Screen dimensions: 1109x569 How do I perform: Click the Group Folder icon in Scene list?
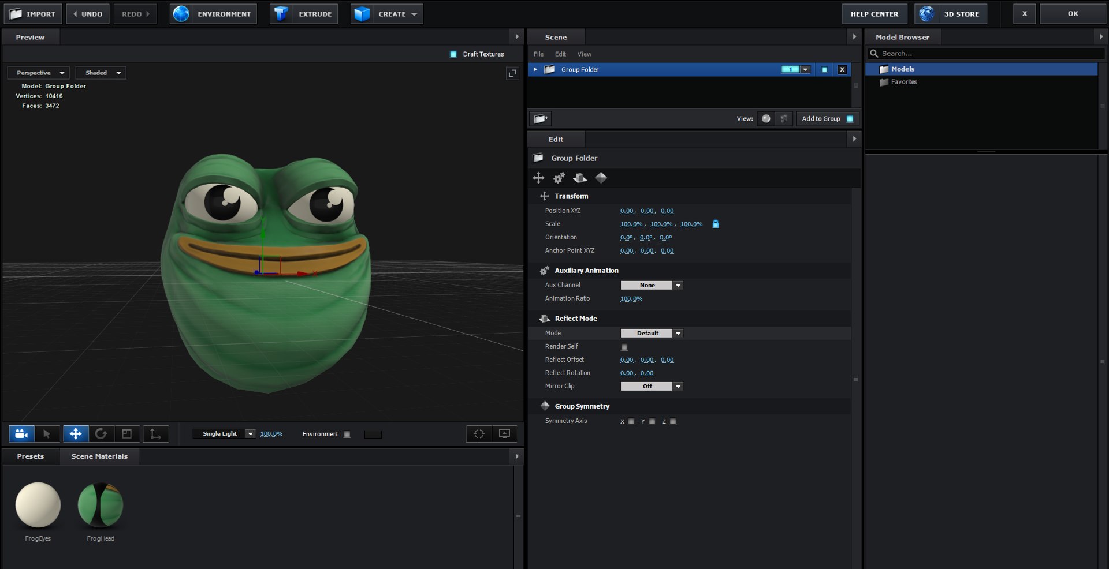[550, 69]
